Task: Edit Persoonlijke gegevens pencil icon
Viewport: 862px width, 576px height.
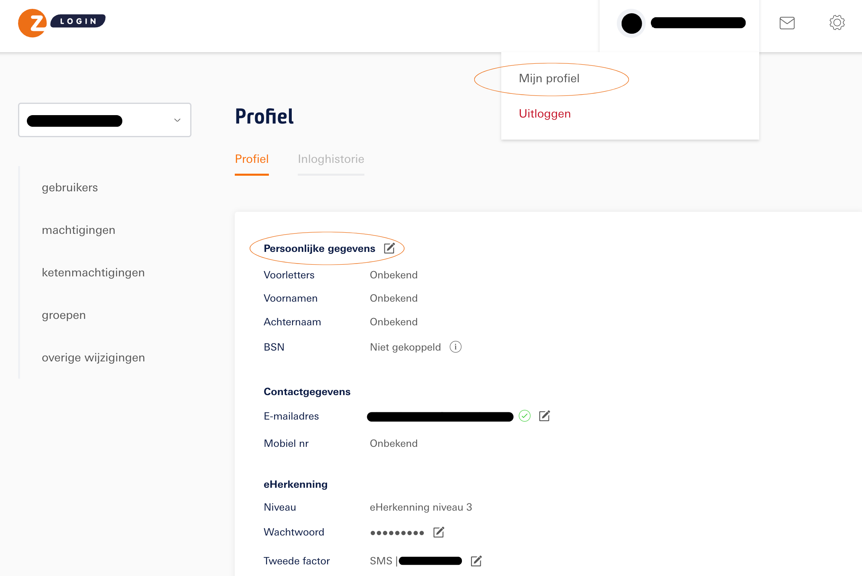Action: pyautogui.click(x=389, y=248)
